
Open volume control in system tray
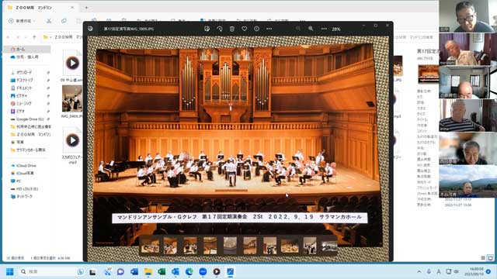[457, 272]
